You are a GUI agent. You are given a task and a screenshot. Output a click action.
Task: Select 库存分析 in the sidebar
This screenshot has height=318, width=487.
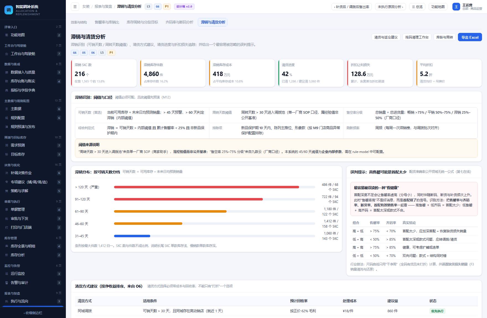pos(33,255)
